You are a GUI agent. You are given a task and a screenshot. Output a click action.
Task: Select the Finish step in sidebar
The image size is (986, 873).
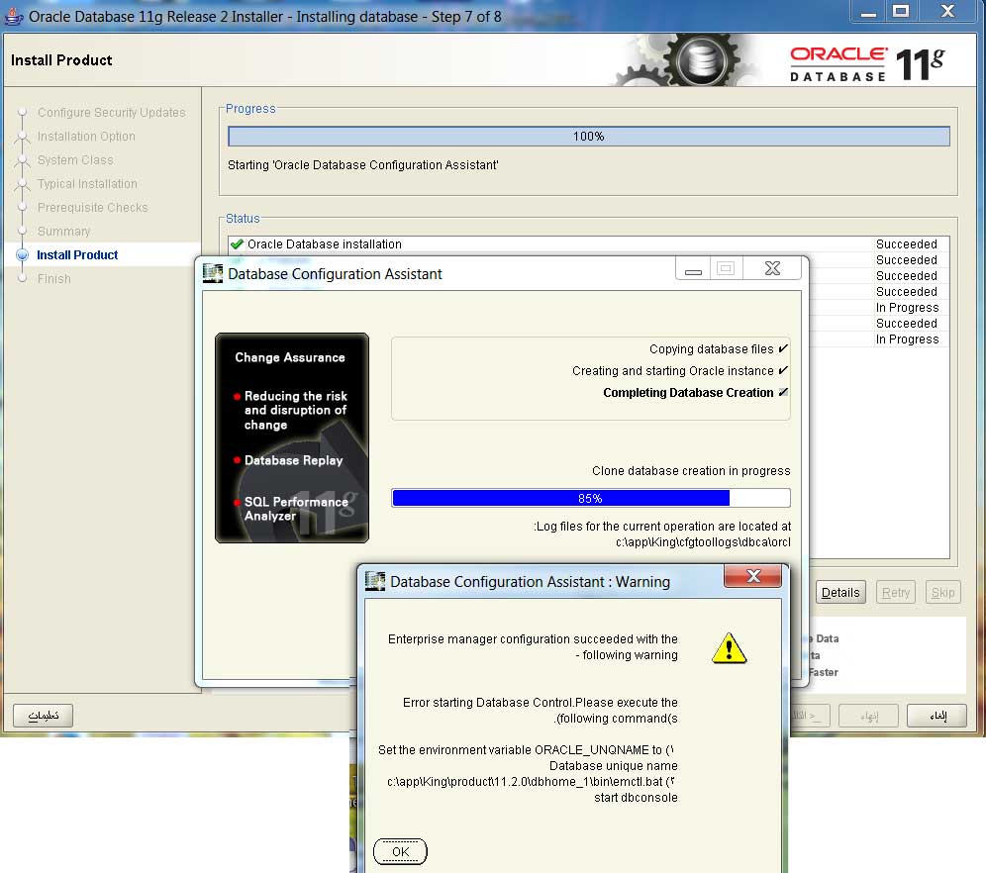(x=54, y=279)
